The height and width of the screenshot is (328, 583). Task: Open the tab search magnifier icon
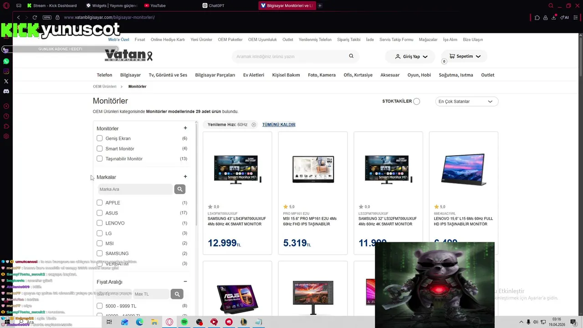coord(551,6)
